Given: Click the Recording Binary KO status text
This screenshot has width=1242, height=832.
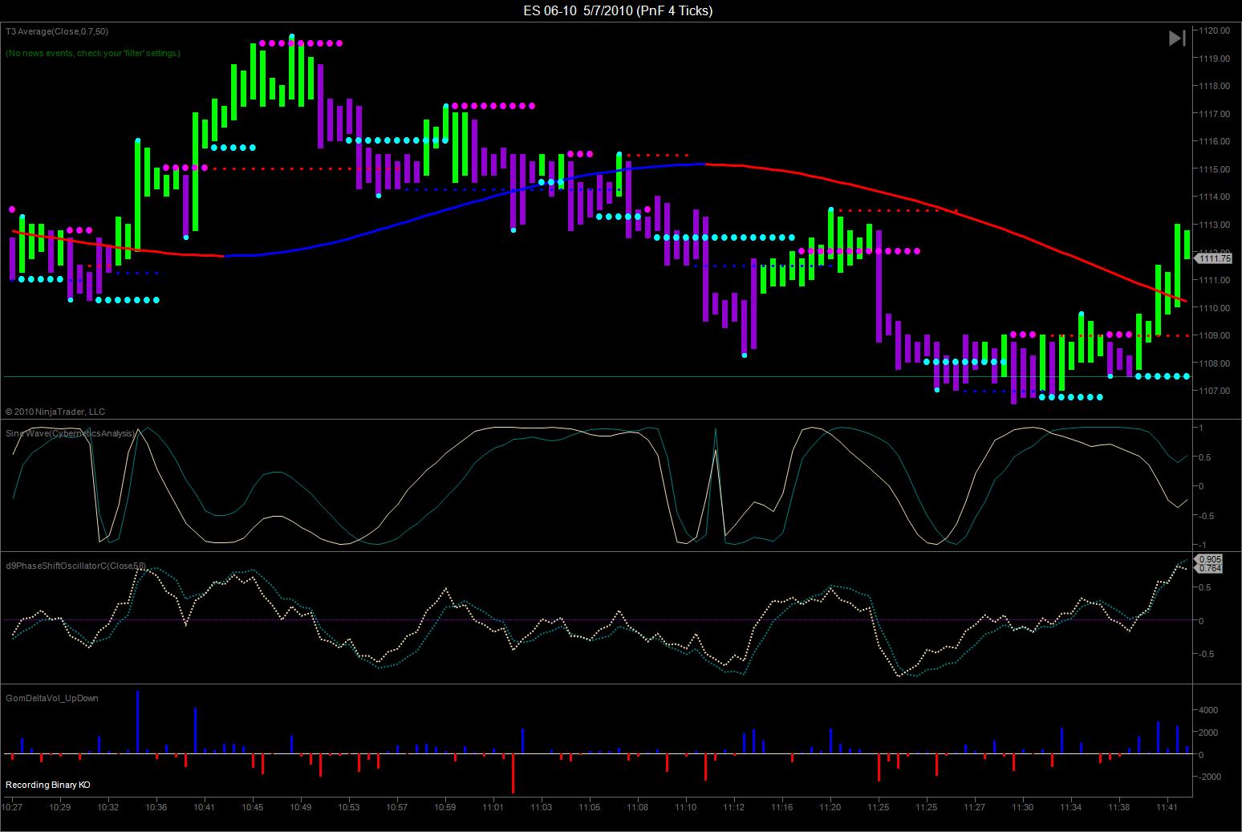Looking at the screenshot, I should coord(48,785).
